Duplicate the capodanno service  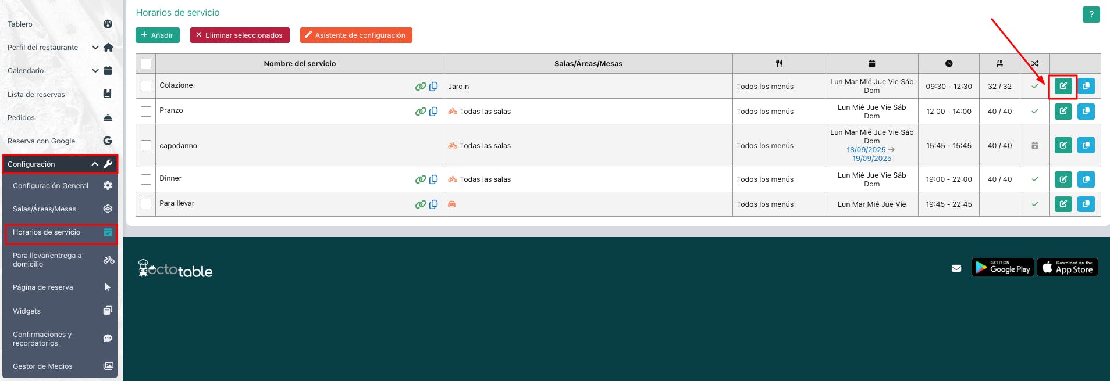coord(1086,145)
